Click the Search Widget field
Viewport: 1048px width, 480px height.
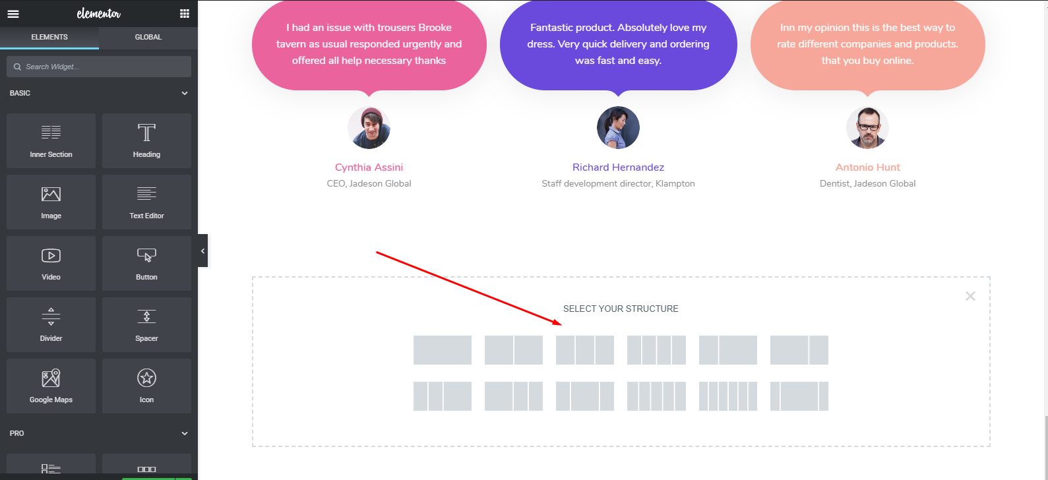(x=99, y=67)
